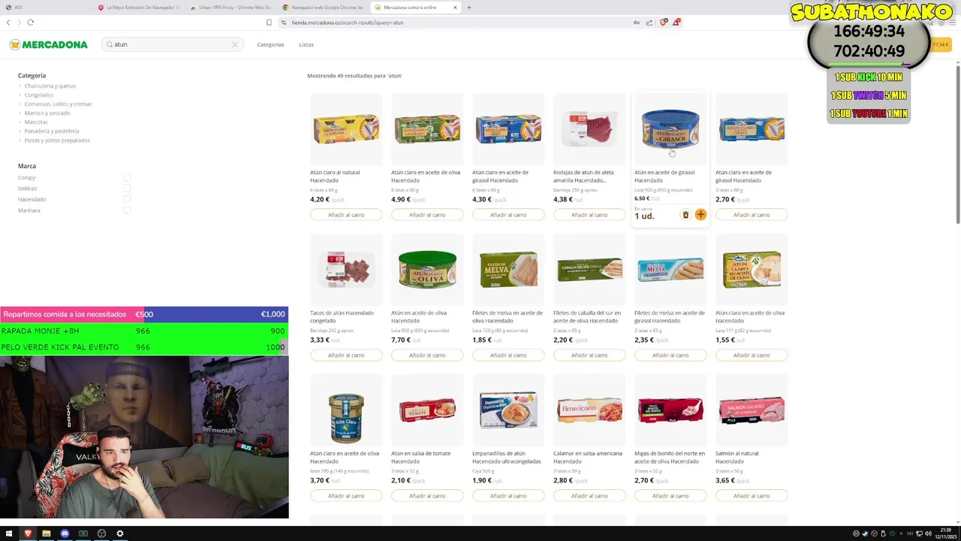The height and width of the screenshot is (541, 961).
Task: Add 'Tacos de atún Hacendado congelado' to cart
Action: point(346,355)
